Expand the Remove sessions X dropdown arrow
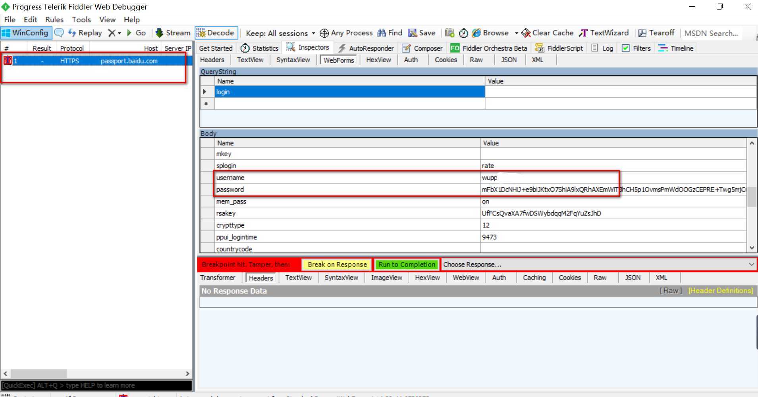The image size is (758, 397). coord(119,33)
